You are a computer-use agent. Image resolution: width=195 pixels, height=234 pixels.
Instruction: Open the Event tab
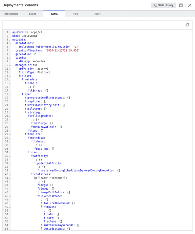click(32, 14)
